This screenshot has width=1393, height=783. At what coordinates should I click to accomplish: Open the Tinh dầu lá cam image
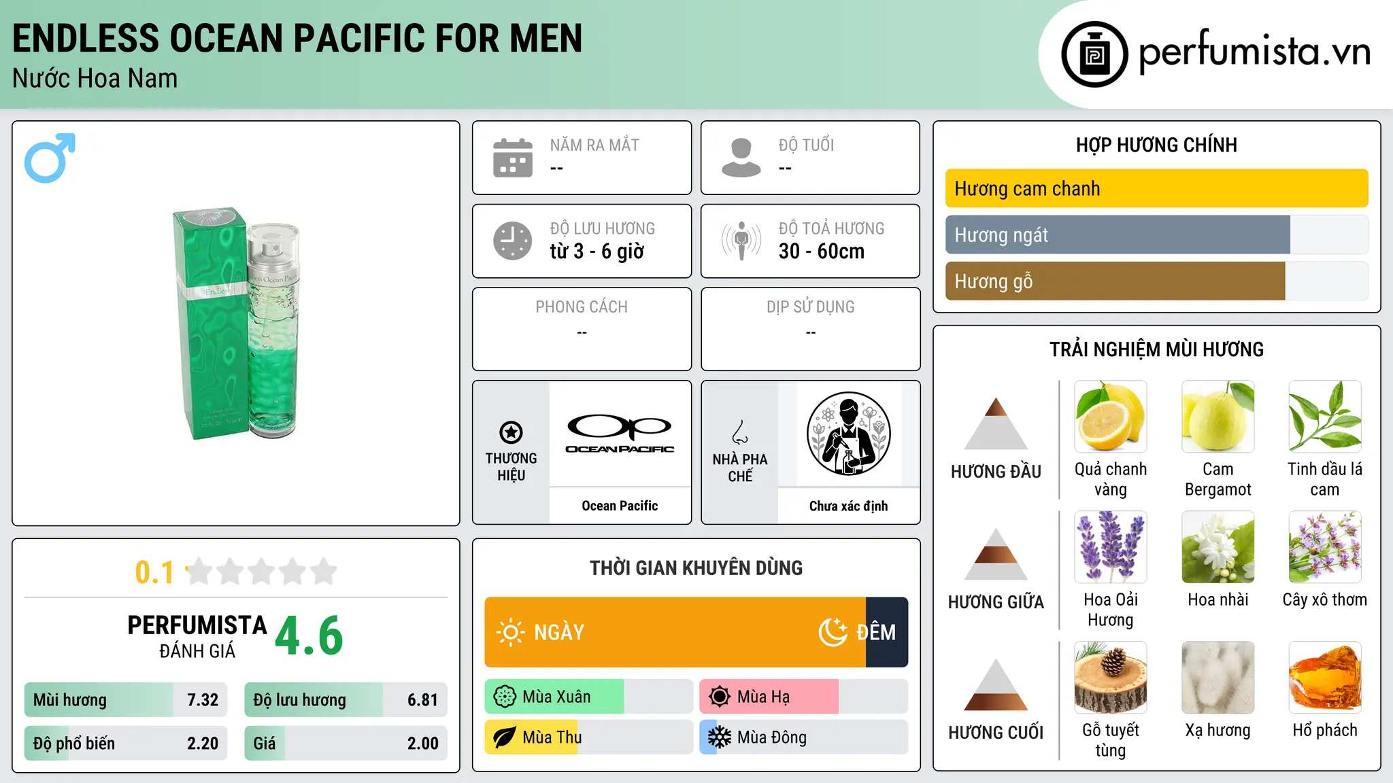click(1325, 417)
